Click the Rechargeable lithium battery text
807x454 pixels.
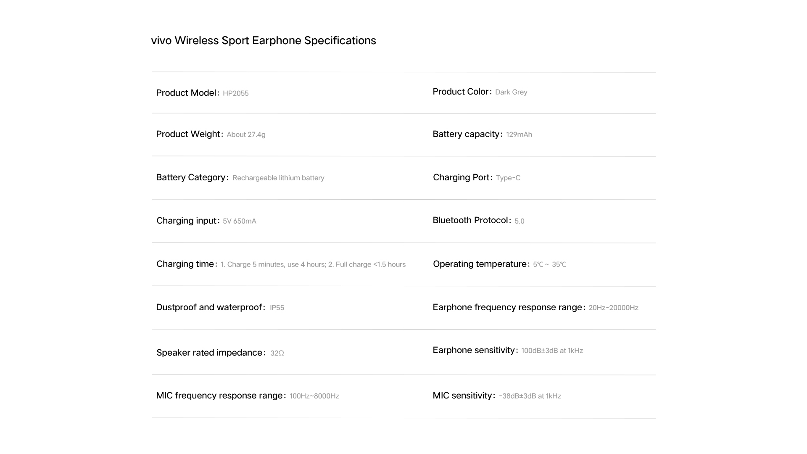coord(278,178)
